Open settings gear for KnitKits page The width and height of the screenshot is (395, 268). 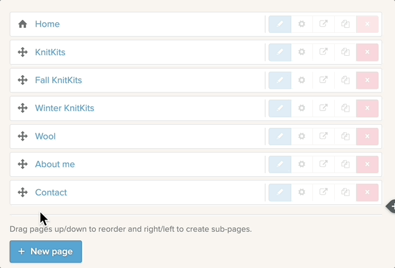click(302, 52)
